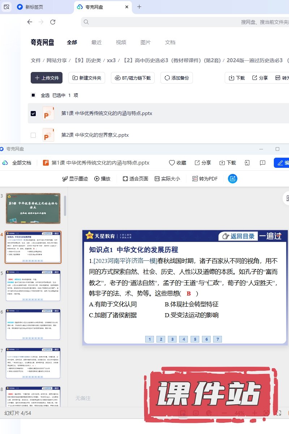The image size is (289, 434).
Task: Click the 下载 button in the viewer header
Action: coord(228,163)
